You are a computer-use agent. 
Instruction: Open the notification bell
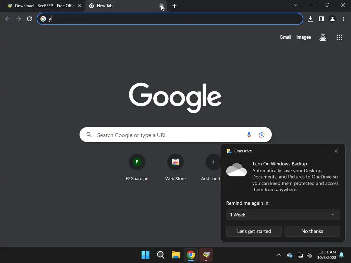342,255
